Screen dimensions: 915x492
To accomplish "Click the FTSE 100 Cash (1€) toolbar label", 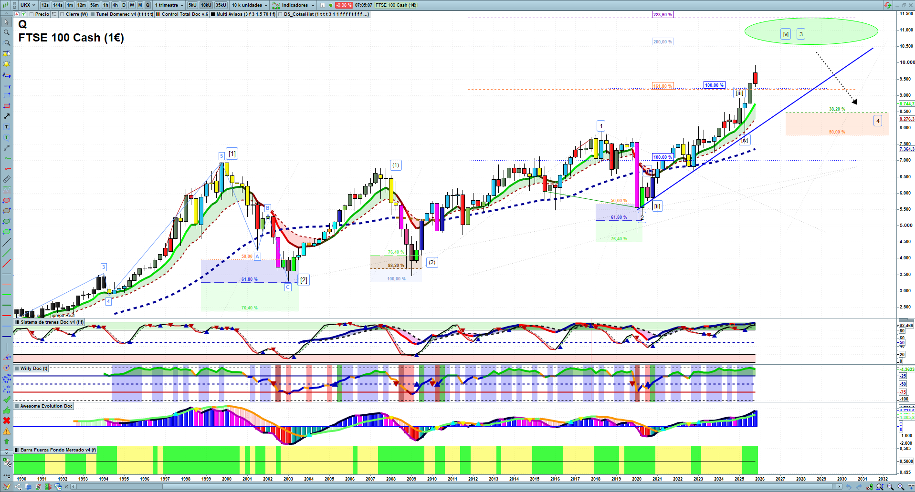I will click(x=396, y=5).
